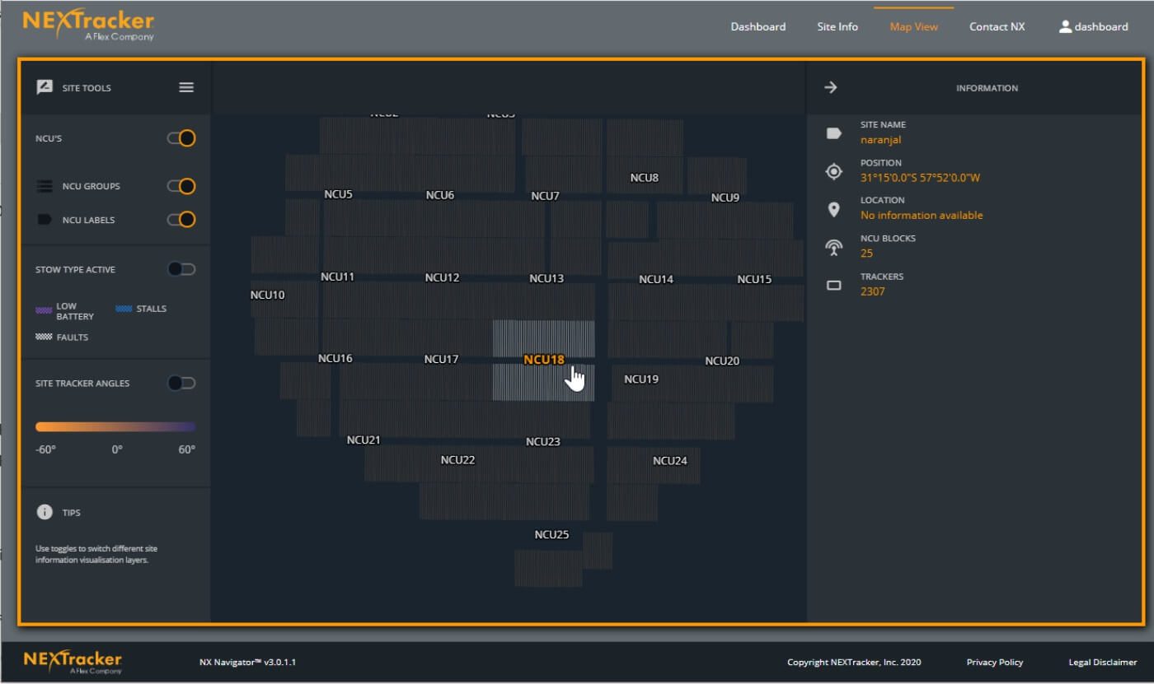The height and width of the screenshot is (684, 1154).
Task: Select the NCU16 block label
Action: (335, 358)
